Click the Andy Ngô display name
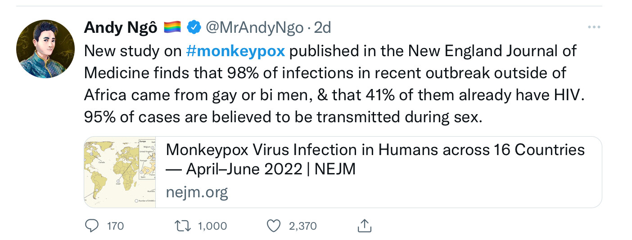The image size is (632, 240). coord(121,28)
